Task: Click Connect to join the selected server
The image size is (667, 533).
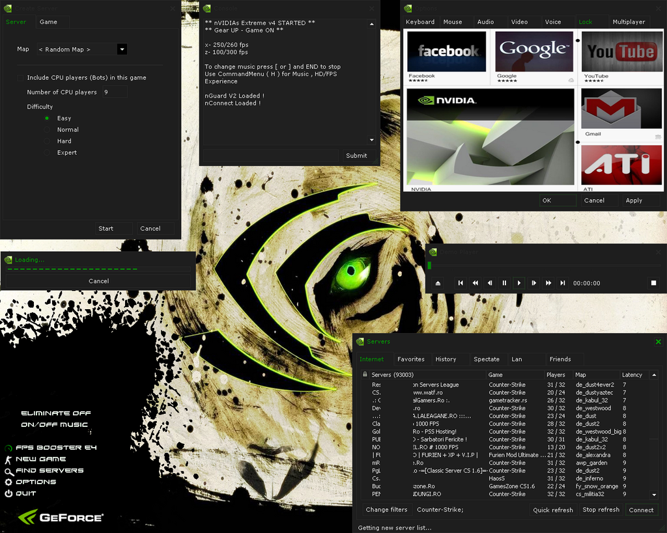Action: 642,510
